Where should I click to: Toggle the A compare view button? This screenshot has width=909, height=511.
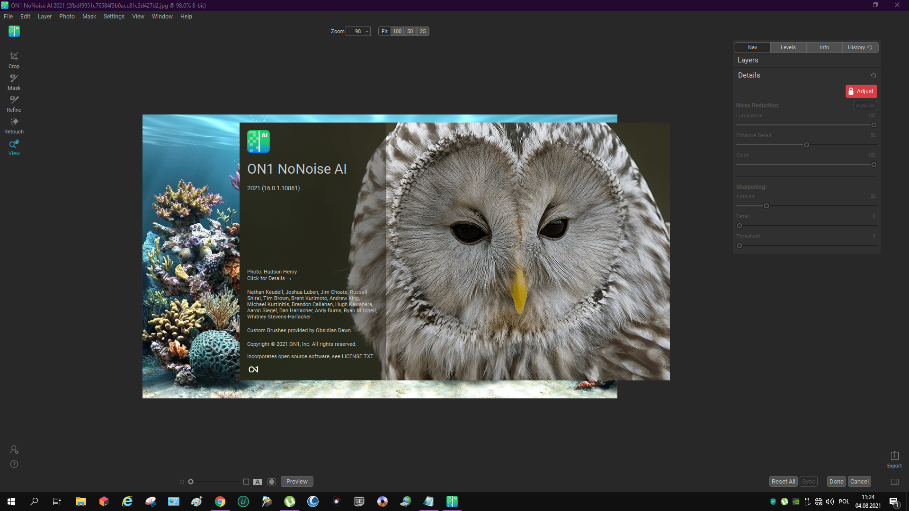click(x=258, y=482)
